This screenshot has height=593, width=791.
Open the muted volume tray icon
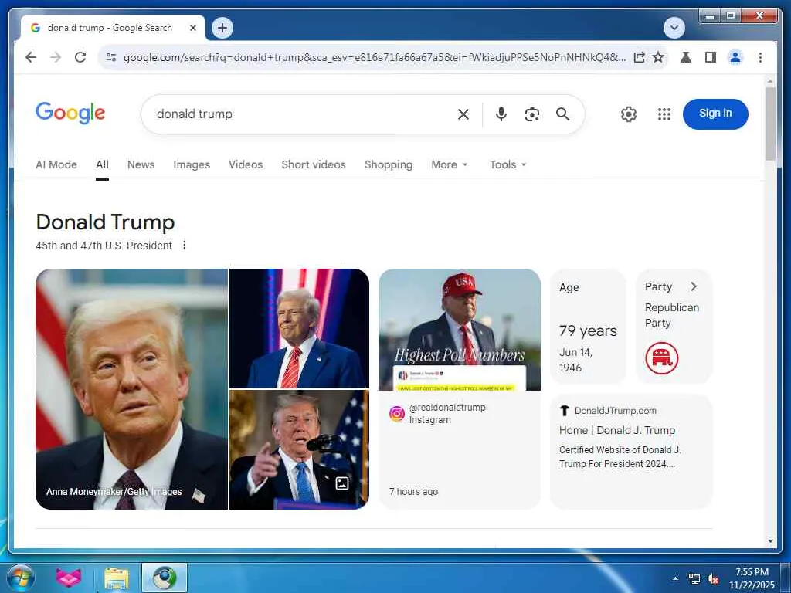pyautogui.click(x=713, y=579)
